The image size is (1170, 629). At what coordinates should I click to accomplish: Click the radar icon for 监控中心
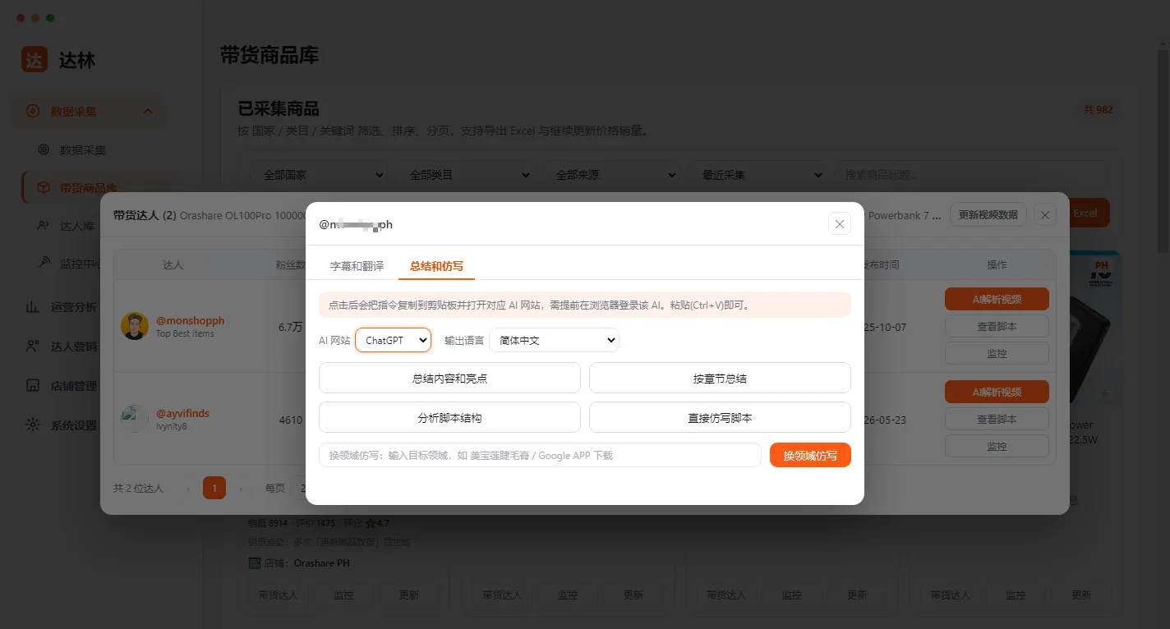click(44, 264)
